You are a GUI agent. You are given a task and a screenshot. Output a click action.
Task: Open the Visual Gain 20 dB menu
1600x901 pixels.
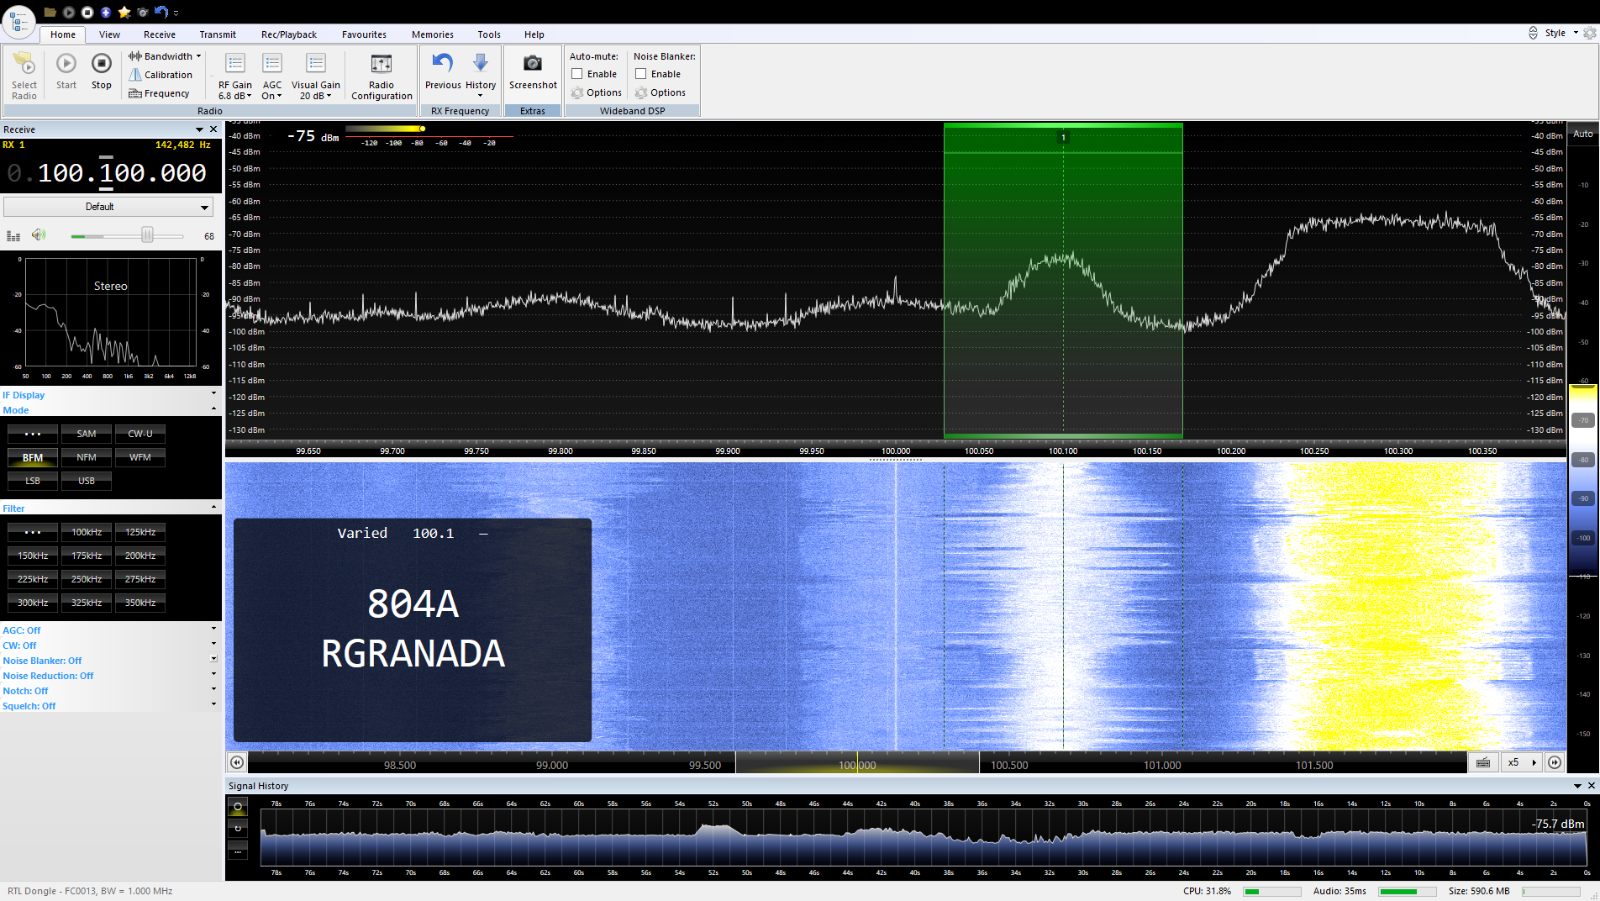tap(316, 76)
